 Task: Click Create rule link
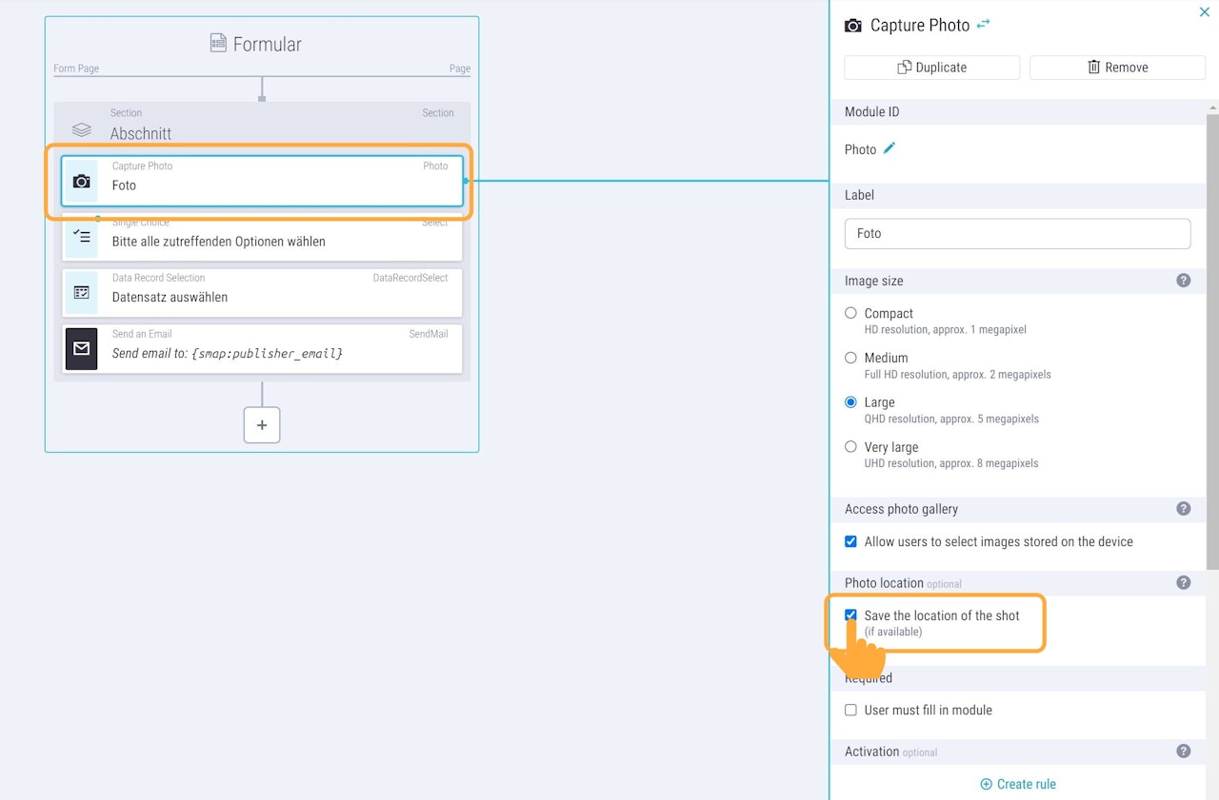pyautogui.click(x=1018, y=784)
